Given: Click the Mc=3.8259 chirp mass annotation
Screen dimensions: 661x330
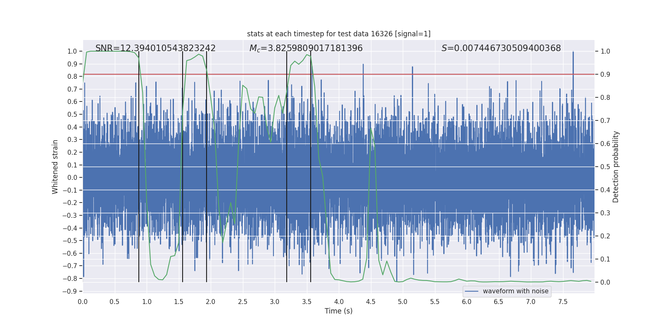Looking at the screenshot, I should pos(306,48).
